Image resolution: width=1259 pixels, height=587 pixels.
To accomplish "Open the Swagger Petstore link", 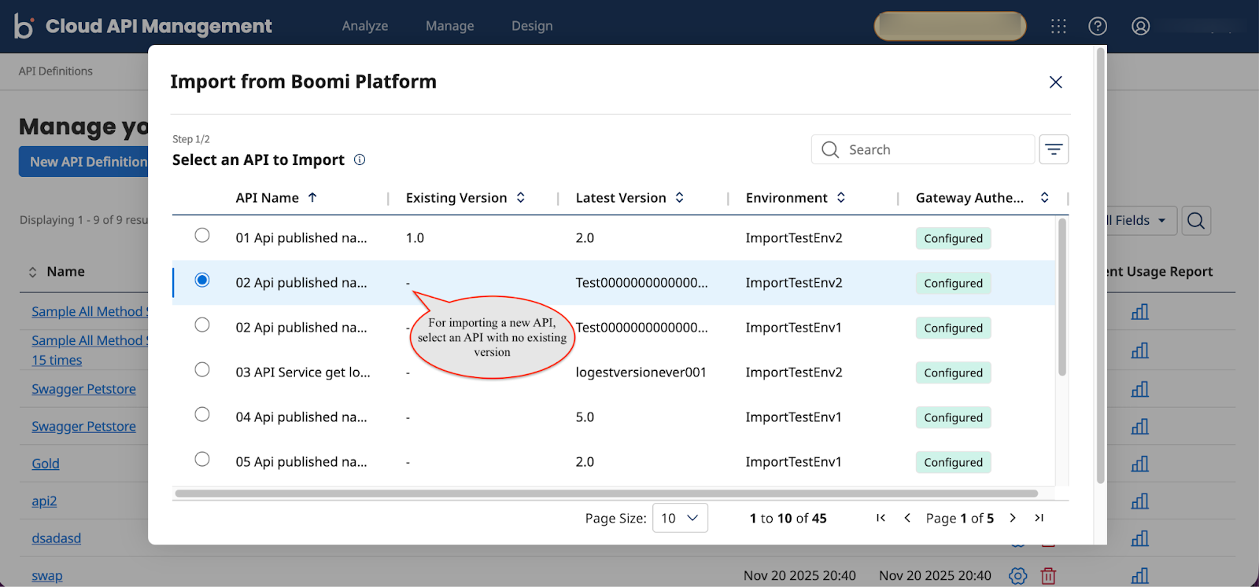I will click(x=83, y=389).
